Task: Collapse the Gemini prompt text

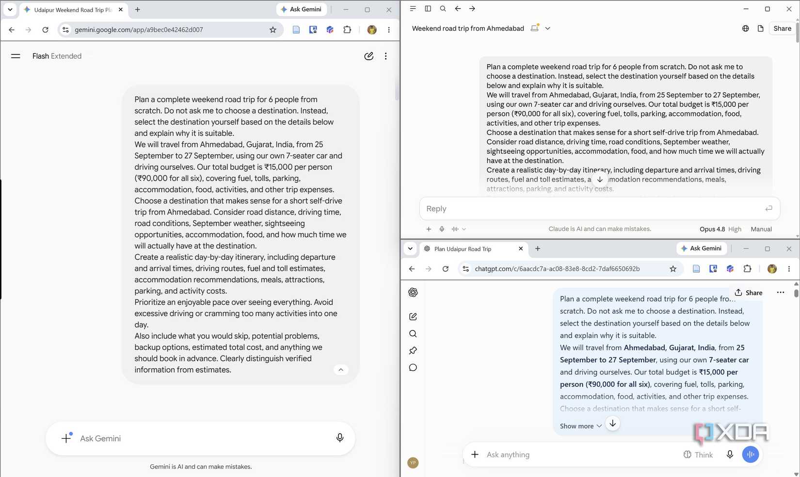Action: click(341, 370)
